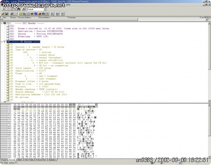Open the Help menu
Image resolution: width=211 pixels, height=165 pixels.
click(x=68, y=5)
